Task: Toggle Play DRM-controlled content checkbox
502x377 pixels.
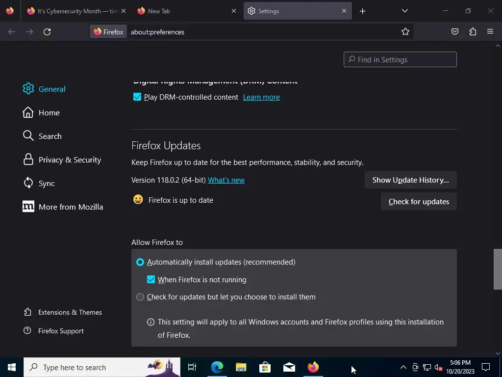Action: tap(137, 97)
